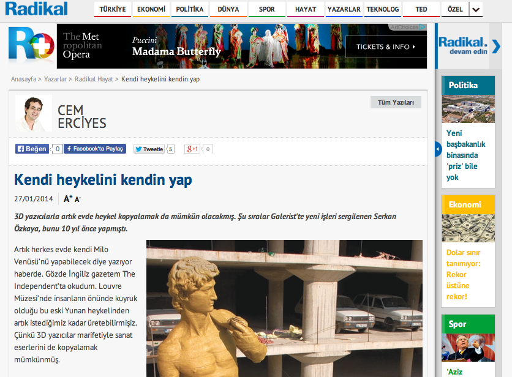The width and height of the screenshot is (512, 377).
Task: Open the DÜNYA menu section
Action: click(x=228, y=9)
